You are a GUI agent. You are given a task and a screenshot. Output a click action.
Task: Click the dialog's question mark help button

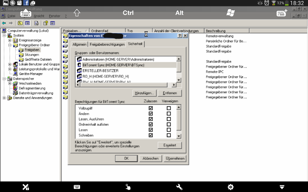(179, 36)
